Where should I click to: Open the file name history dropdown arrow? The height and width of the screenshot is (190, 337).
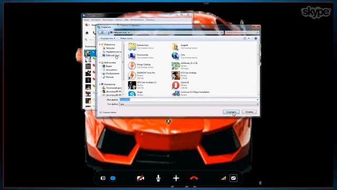tap(257, 100)
